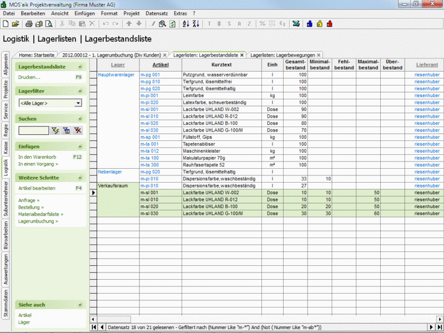Screen dimensions: 444x333
Task: Click the Print preview magnifier page icon
Action: (49, 24)
